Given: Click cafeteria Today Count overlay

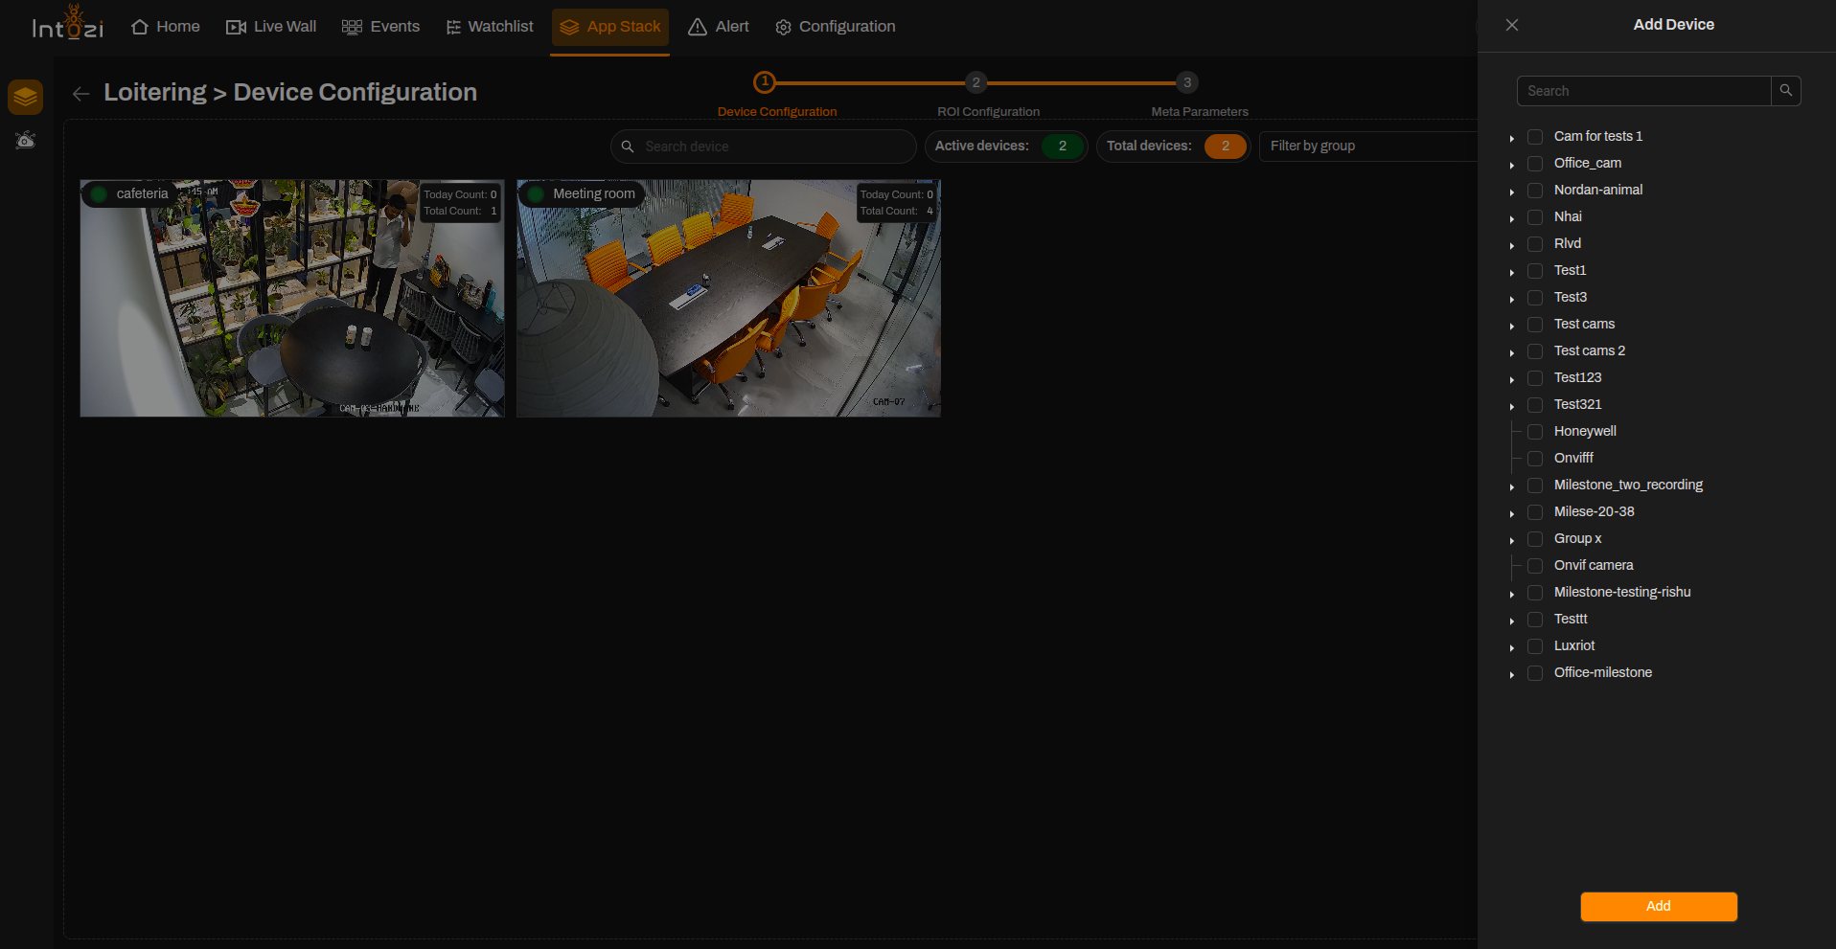Looking at the screenshot, I should tap(460, 194).
